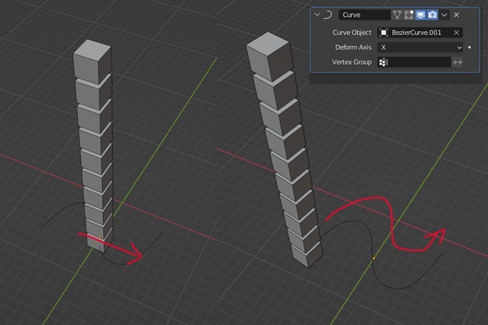This screenshot has width=488, height=325.
Task: Click the Vertex Group field
Action: [x=414, y=62]
